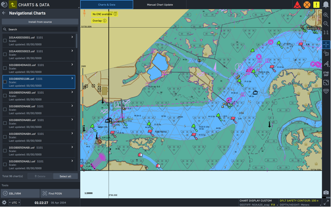Check the 101GB005DNABE.usf chart checkbox
Image resolution: width=331 pixels, height=207 pixels.
pos(5,109)
